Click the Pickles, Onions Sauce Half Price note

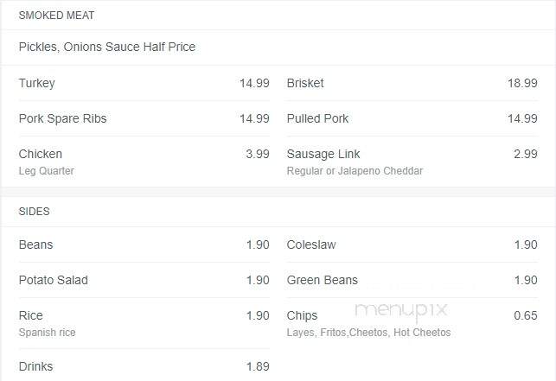107,47
